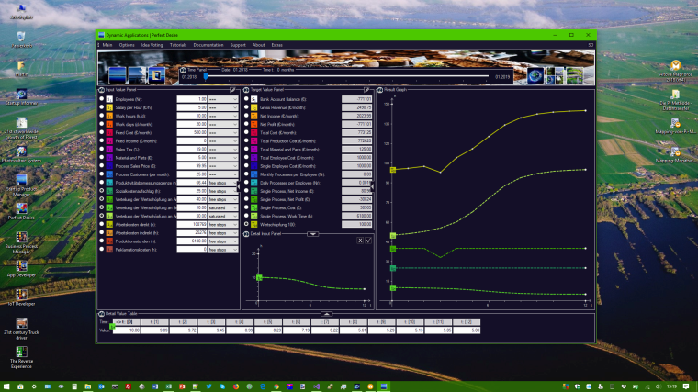Open Perfect Desire desktop shortcut
The width and height of the screenshot is (698, 392).
pos(21,211)
